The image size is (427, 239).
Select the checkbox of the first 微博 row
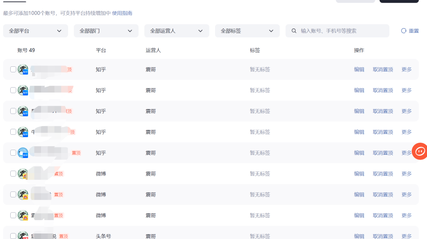coord(13,173)
